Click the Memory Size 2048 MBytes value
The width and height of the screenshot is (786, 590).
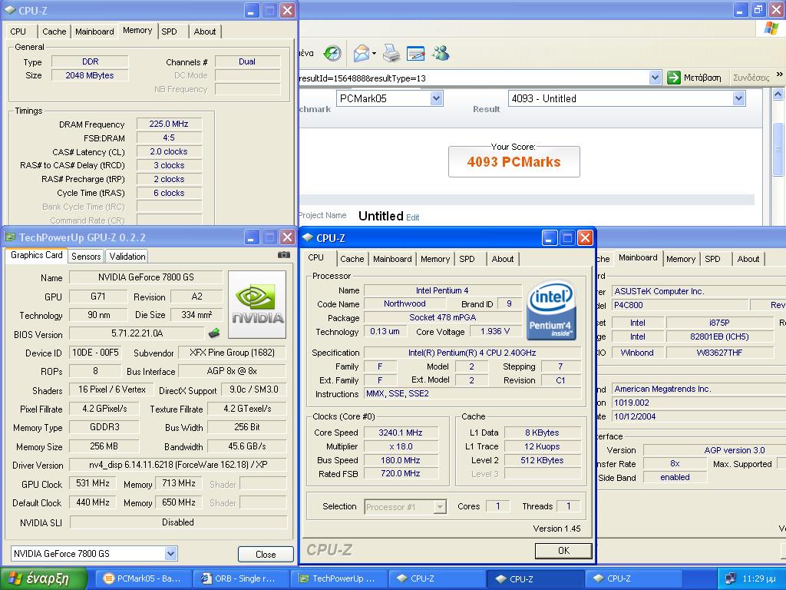(90, 75)
